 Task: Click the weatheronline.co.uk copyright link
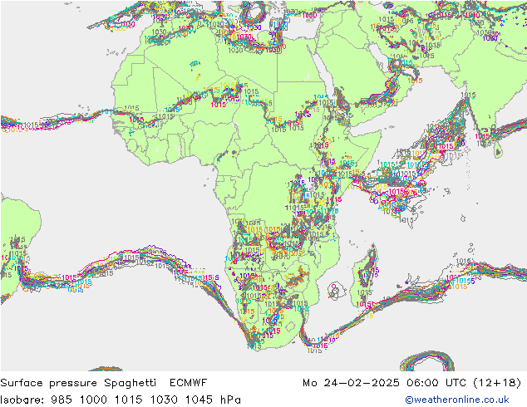[x=457, y=400]
